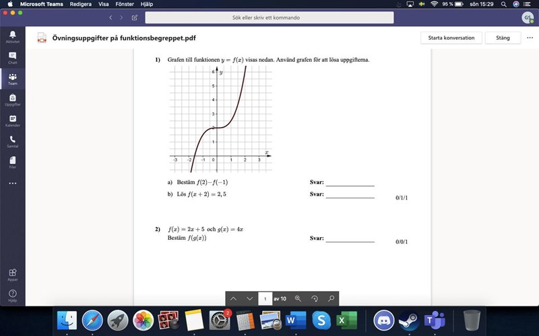Click the search icon in PDF toolbar
Image resolution: width=539 pixels, height=336 pixels.
coord(331,298)
